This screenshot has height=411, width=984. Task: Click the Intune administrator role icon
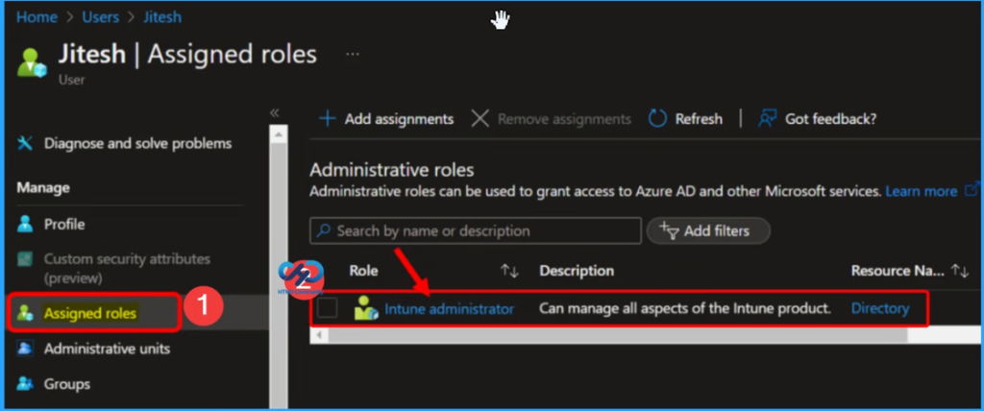pyautogui.click(x=366, y=308)
